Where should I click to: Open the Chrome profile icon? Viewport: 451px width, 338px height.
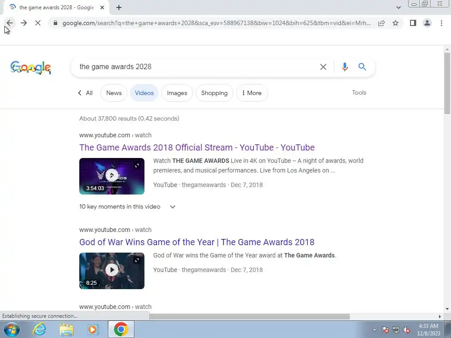[427, 23]
